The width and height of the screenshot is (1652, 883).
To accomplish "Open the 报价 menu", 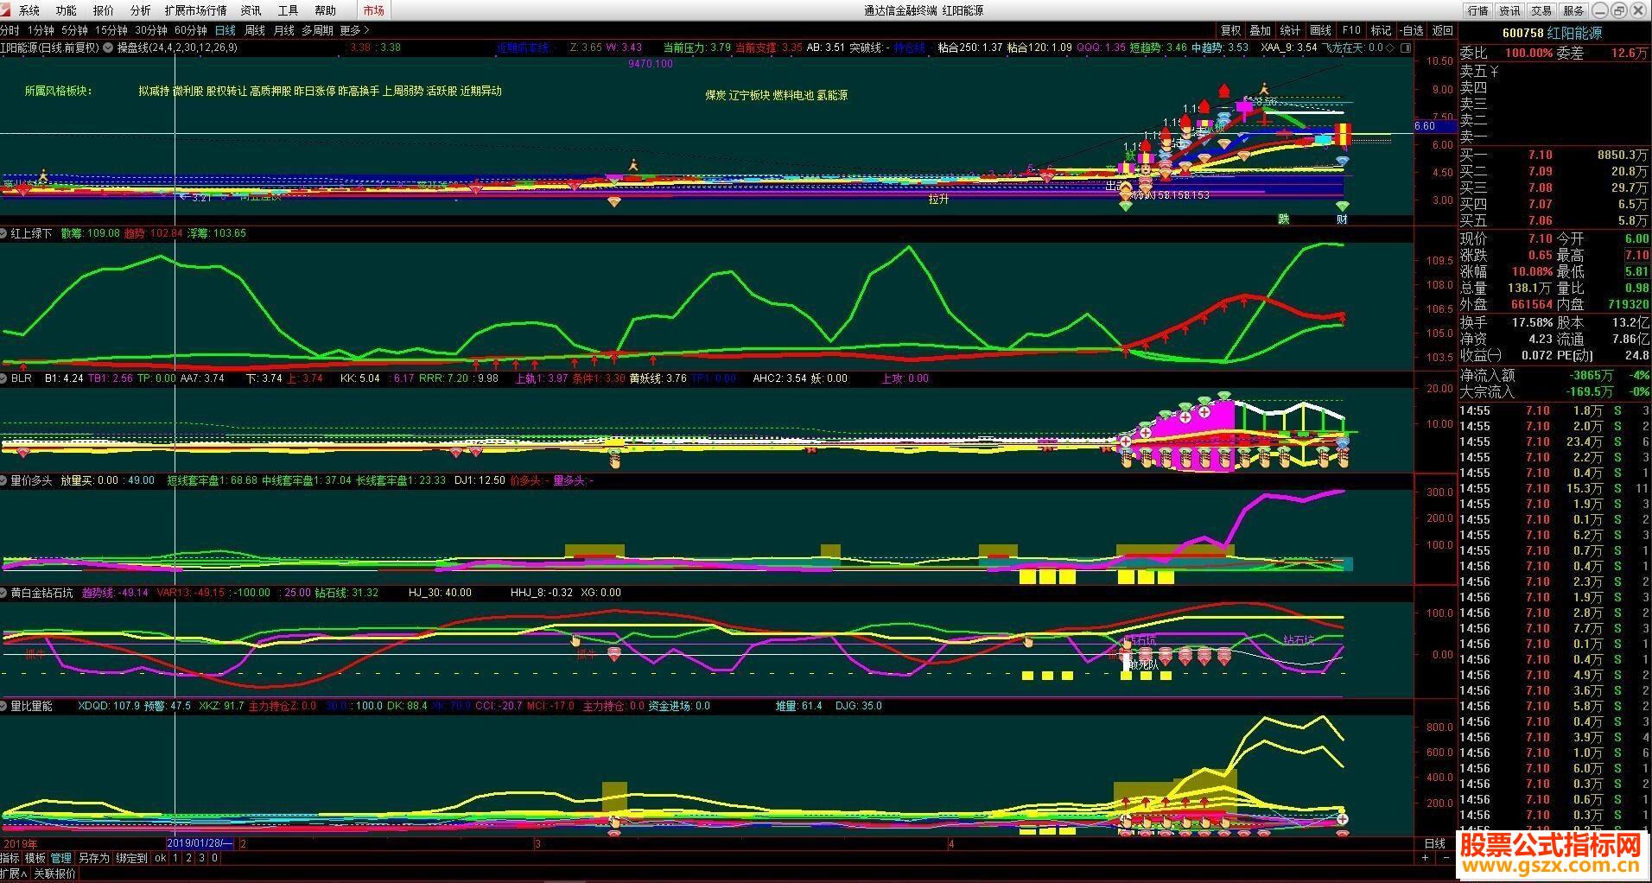I will pos(103,10).
